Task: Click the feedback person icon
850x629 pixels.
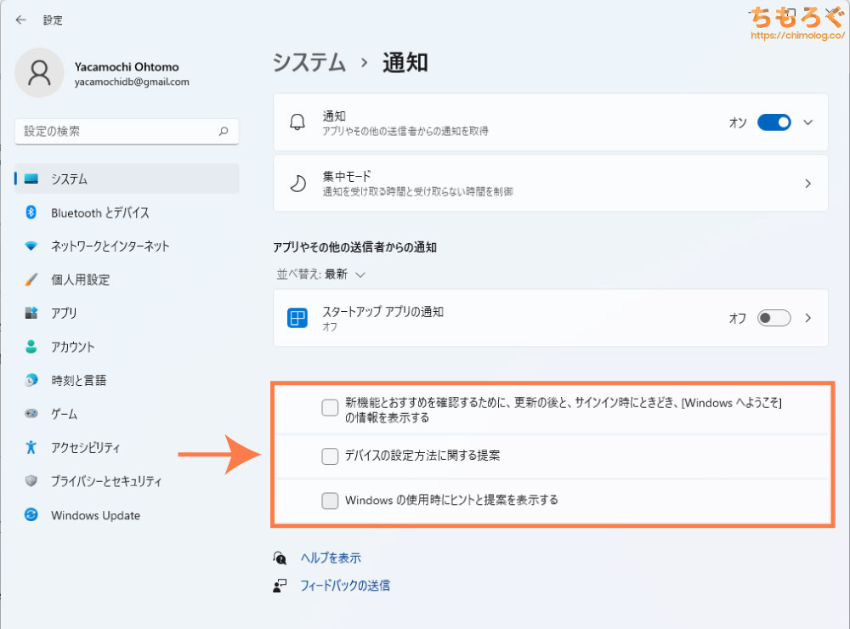Action: pos(280,586)
